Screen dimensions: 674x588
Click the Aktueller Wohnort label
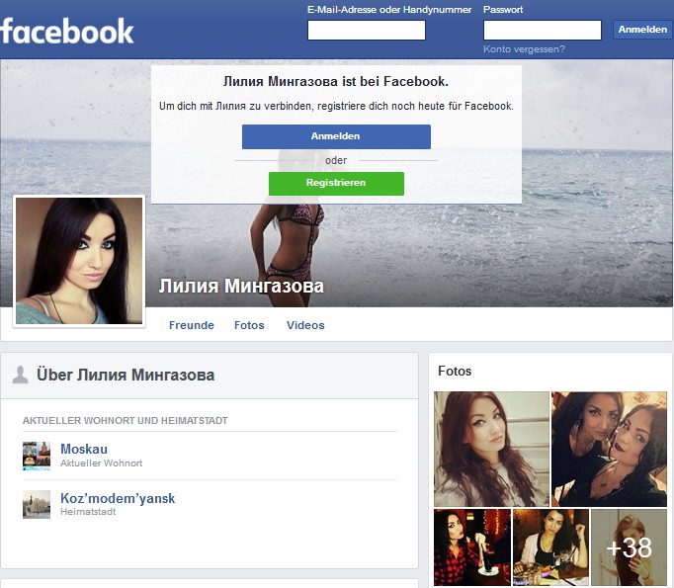click(x=101, y=463)
